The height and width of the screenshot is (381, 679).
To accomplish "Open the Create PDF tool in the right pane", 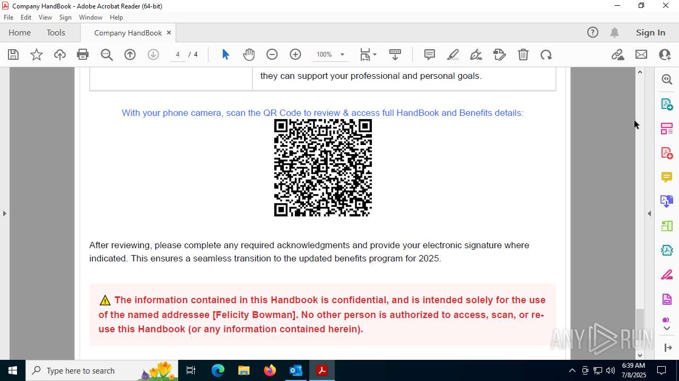I will [667, 153].
